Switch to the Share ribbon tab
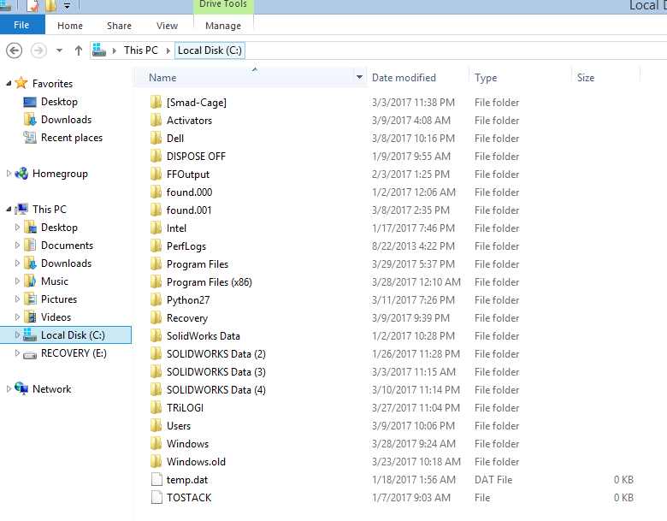This screenshot has width=667, height=521. click(x=119, y=26)
